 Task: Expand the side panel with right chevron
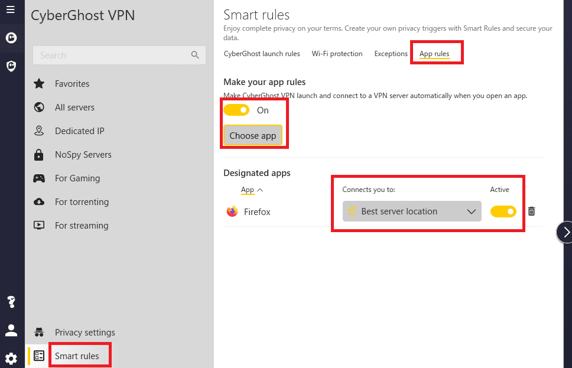565,232
